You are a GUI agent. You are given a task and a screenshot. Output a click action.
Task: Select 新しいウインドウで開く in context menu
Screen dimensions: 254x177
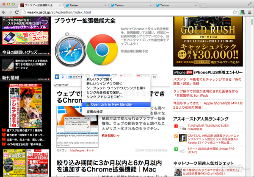click(x=116, y=84)
